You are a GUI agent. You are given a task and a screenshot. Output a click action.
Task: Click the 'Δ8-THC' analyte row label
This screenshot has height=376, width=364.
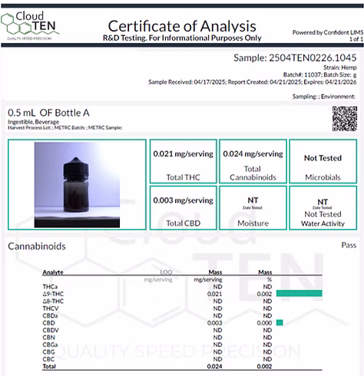tap(53, 301)
